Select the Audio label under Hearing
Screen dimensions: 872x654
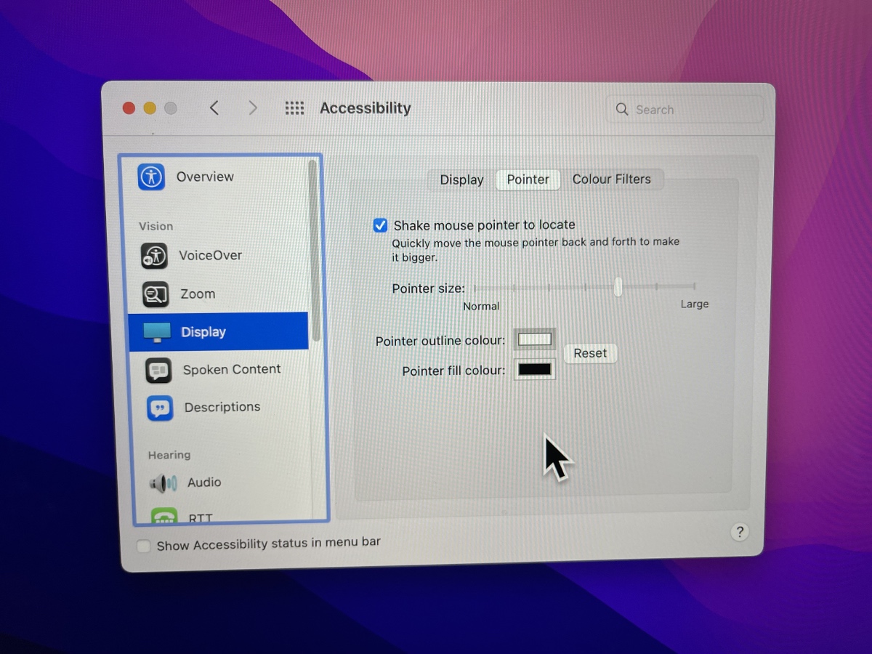coord(204,483)
